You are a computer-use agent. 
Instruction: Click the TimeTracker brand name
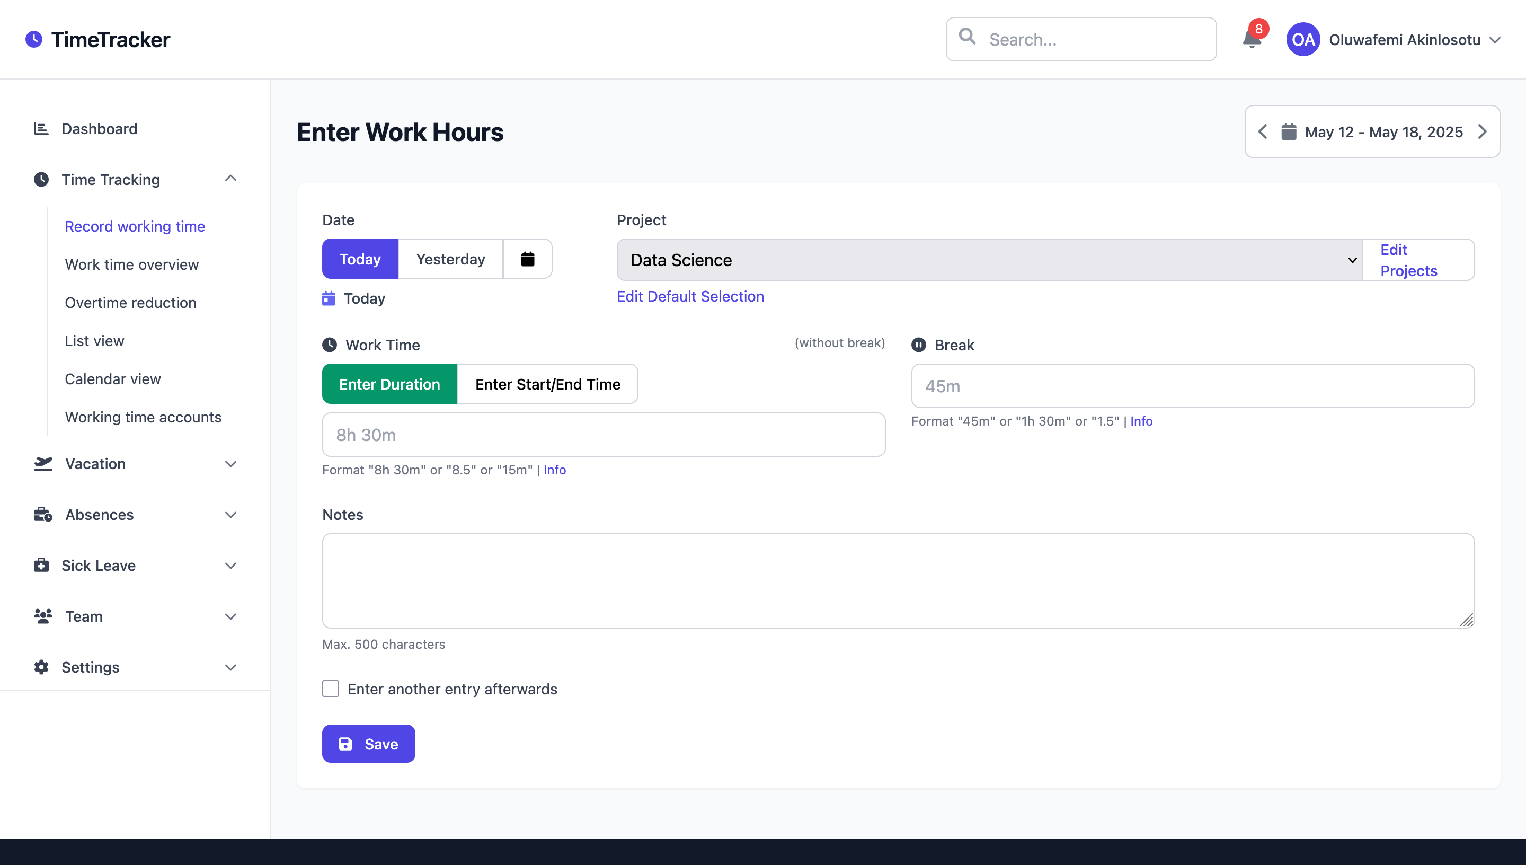tap(110, 39)
